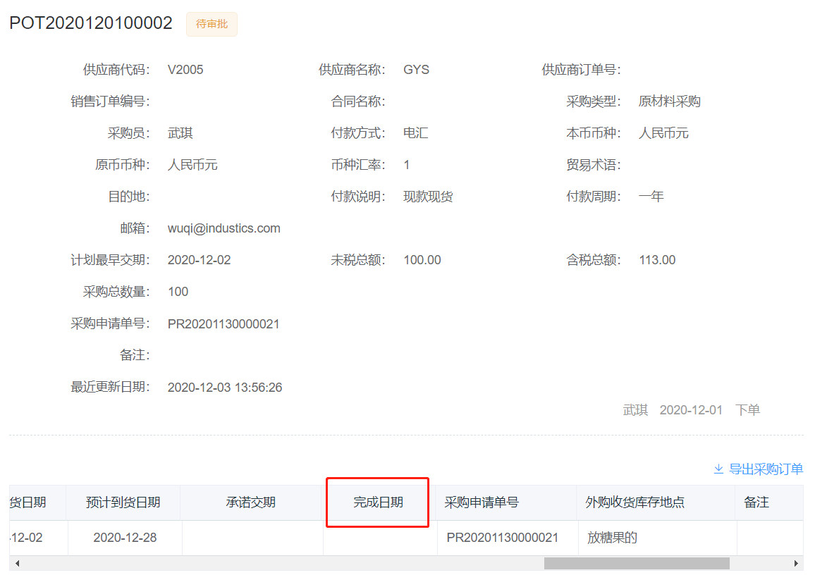Click the 采购申请单号 table column header
The height and width of the screenshot is (587, 815).
482,502
